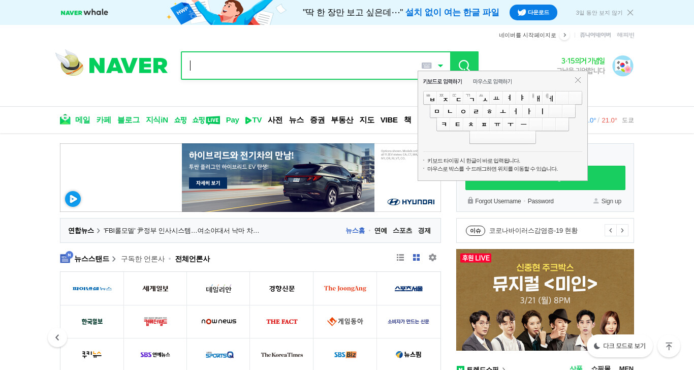
Task: Expand the search autocomplete dropdown arrow
Action: pos(440,66)
